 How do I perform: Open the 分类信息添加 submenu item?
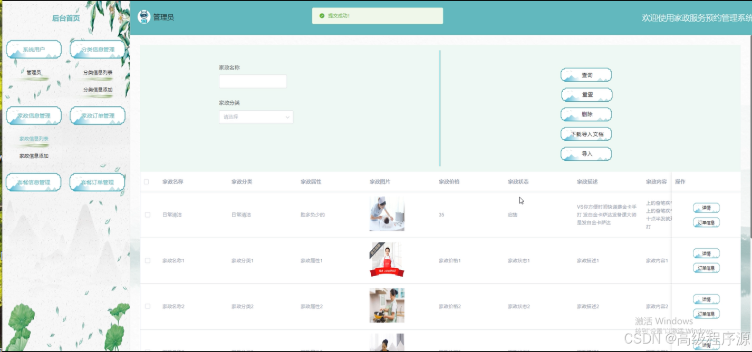(98, 90)
